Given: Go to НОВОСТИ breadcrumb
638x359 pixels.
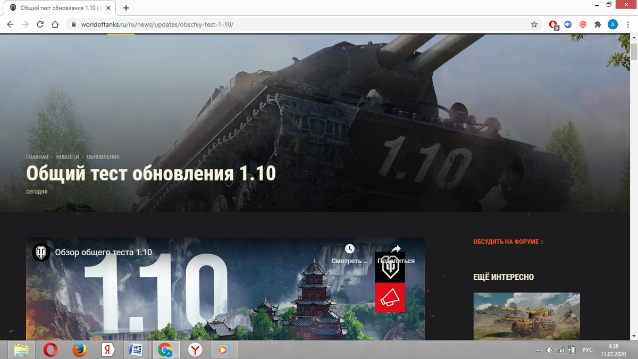Looking at the screenshot, I should tap(68, 157).
